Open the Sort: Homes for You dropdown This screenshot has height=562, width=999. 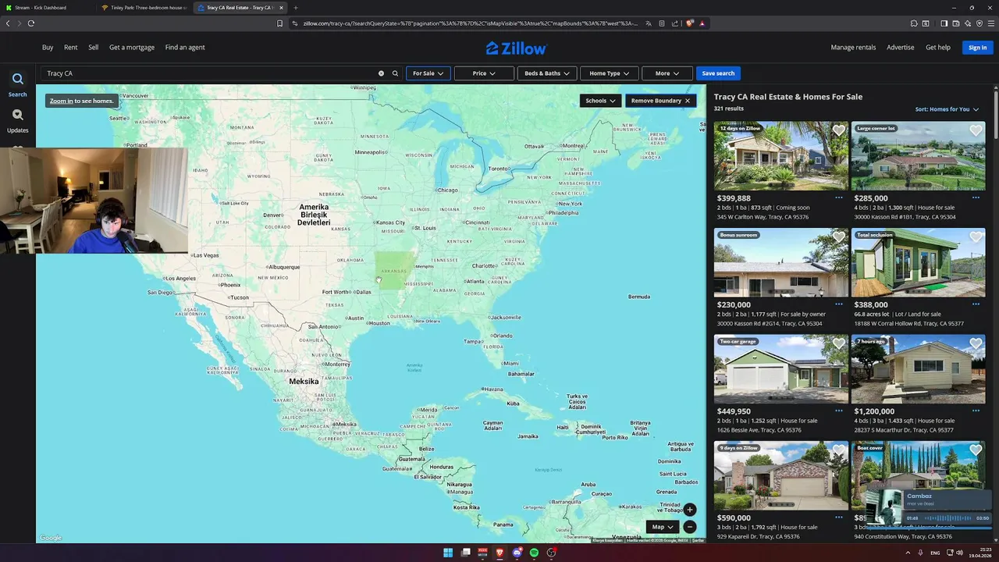pyautogui.click(x=947, y=109)
